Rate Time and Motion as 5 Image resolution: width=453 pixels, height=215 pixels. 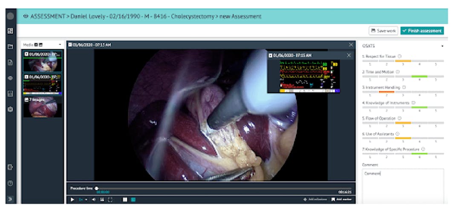click(436, 77)
